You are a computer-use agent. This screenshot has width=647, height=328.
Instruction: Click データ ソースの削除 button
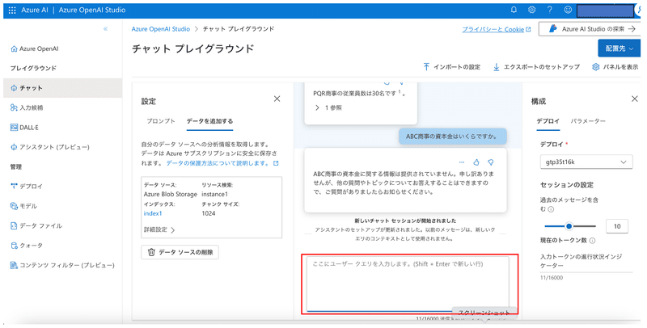click(180, 252)
